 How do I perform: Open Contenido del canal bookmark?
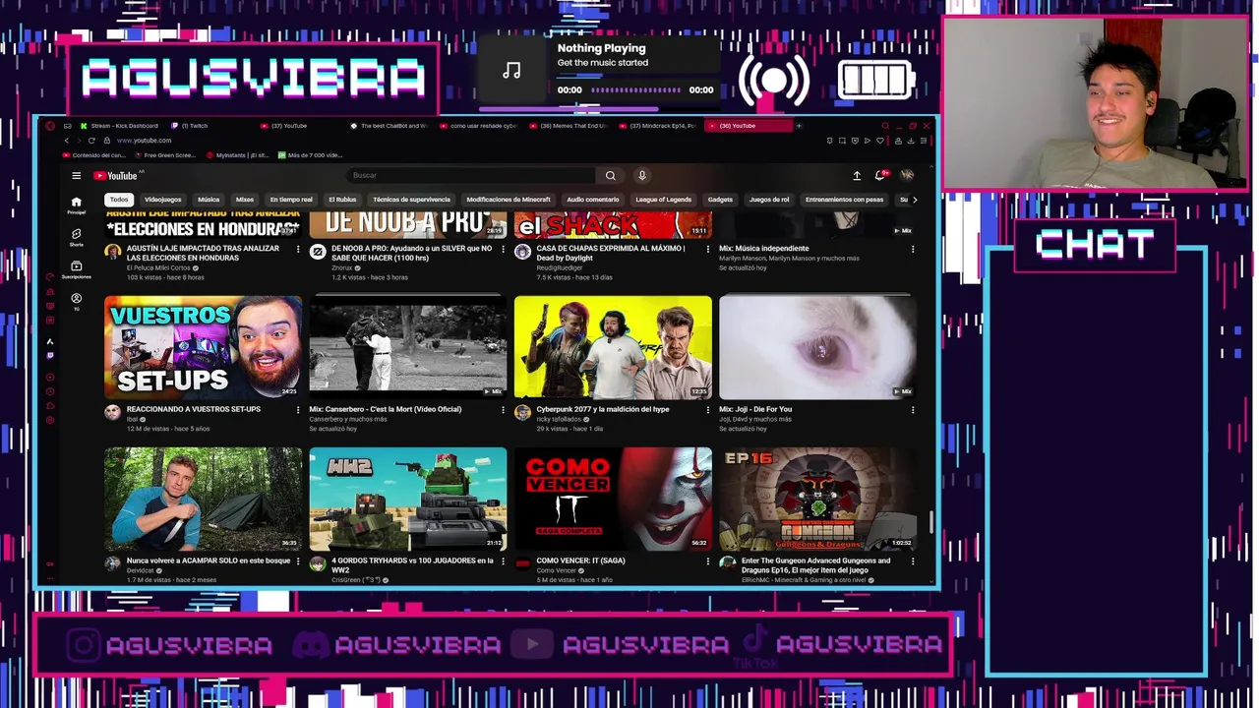tap(94, 155)
